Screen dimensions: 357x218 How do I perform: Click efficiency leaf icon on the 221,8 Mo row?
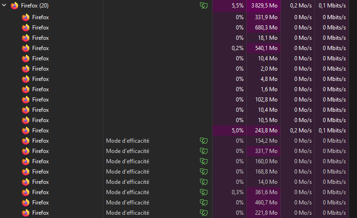point(204,213)
